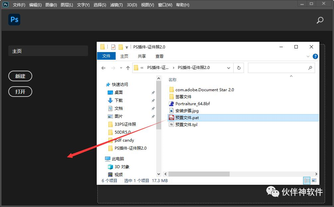Open the search icon in Photoshop
The height and width of the screenshot is (207, 334).
point(319,20)
